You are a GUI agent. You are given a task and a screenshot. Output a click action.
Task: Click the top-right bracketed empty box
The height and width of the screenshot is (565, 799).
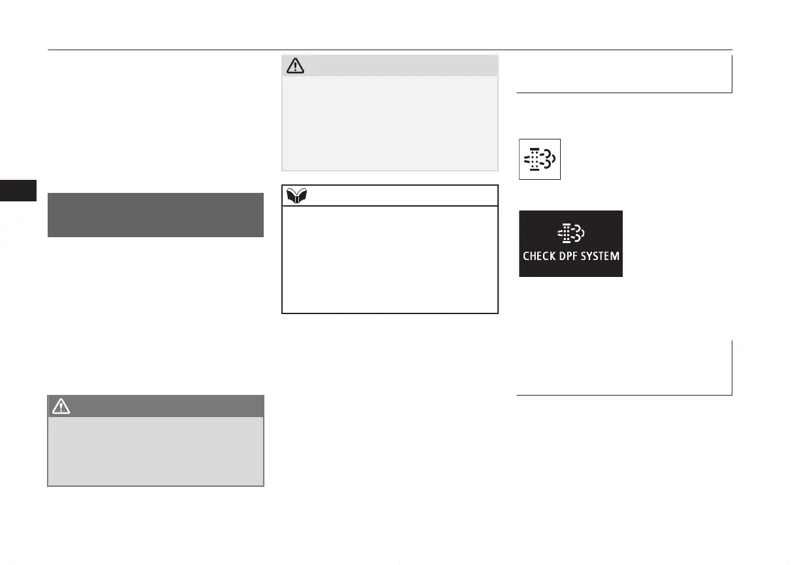(x=624, y=74)
